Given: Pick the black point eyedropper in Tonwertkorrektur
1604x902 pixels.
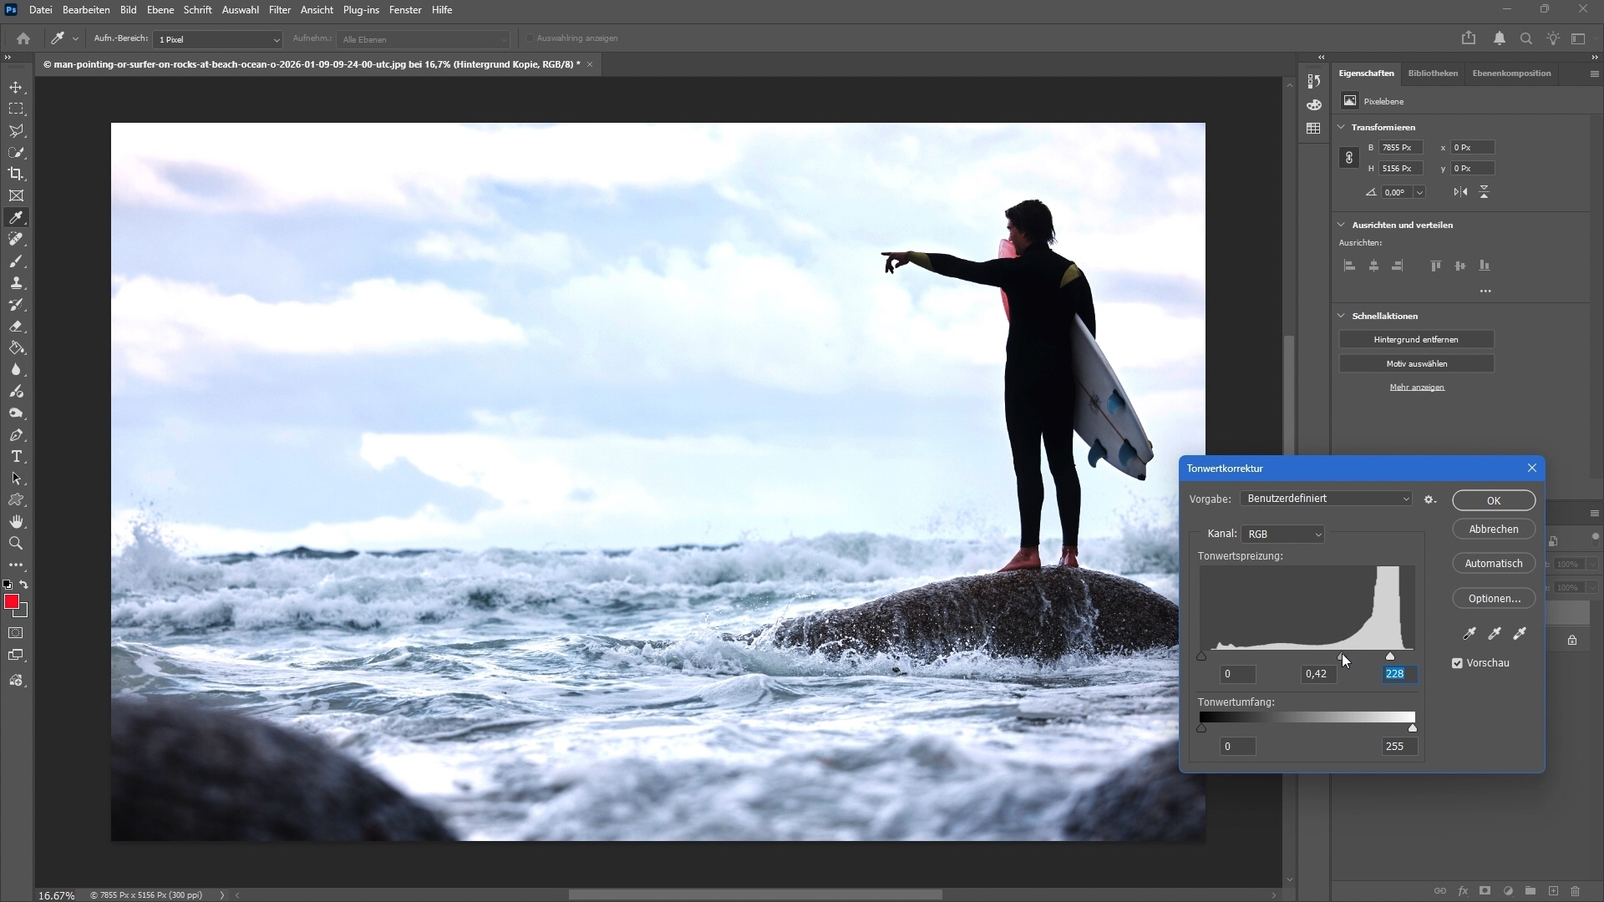Looking at the screenshot, I should tap(1469, 634).
